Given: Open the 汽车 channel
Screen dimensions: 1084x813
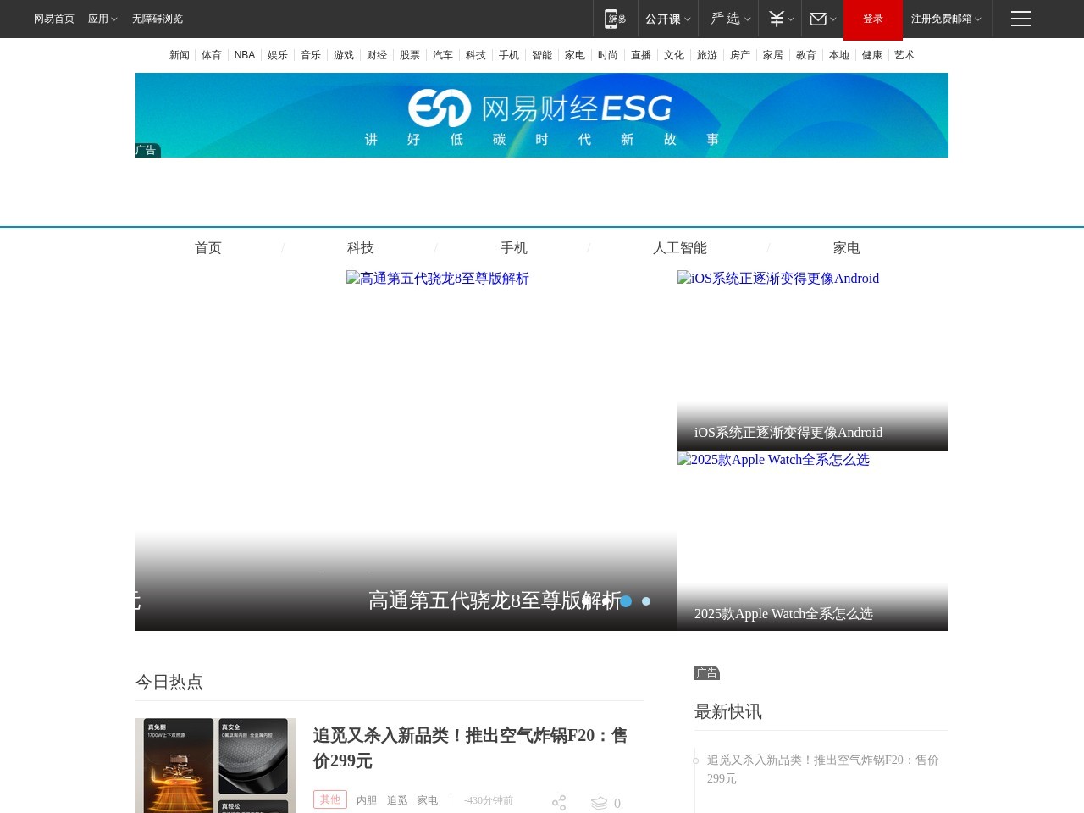Looking at the screenshot, I should (x=443, y=55).
